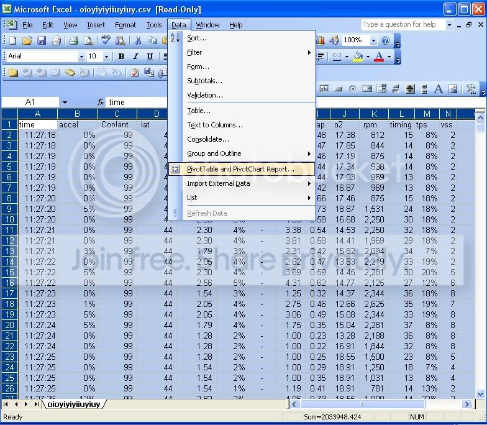
Task: Switch to the oioyiyiyiiuyiuy sheet tab
Action: click(74, 404)
